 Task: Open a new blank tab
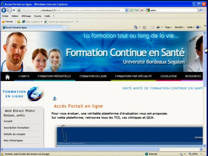click(65, 28)
